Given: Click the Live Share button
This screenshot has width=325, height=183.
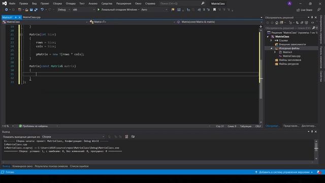Looking at the screenshot, I should (x=305, y=10).
